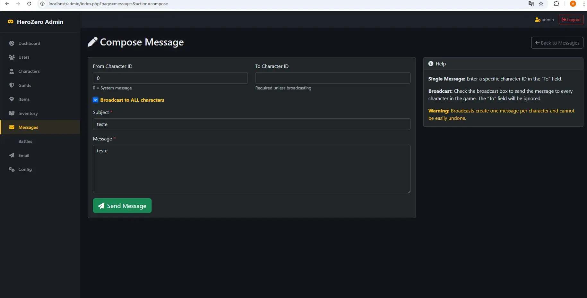Click the Logout button

pyautogui.click(x=571, y=20)
